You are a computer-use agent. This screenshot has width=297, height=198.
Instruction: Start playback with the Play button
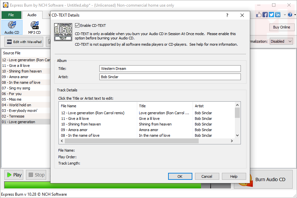tap(14, 175)
